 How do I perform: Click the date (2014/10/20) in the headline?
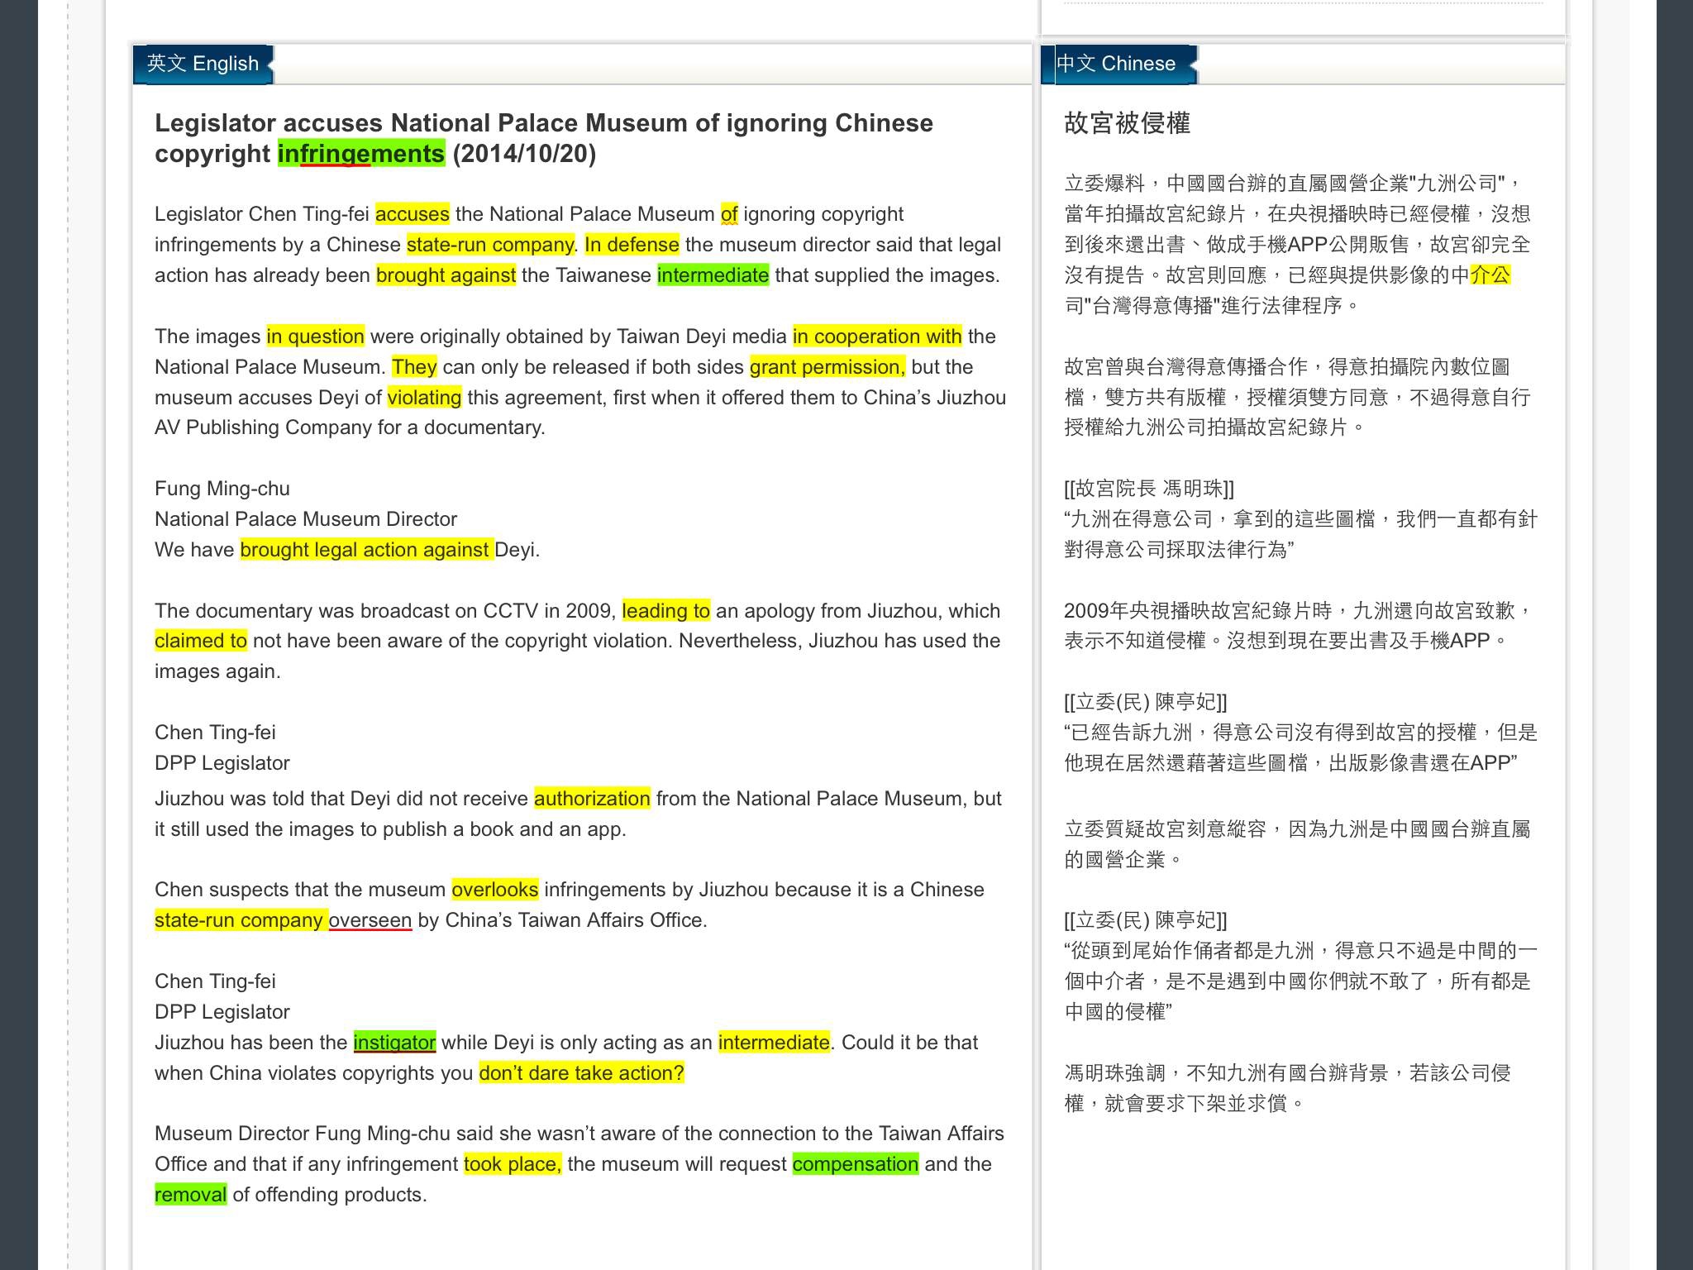[x=524, y=154]
